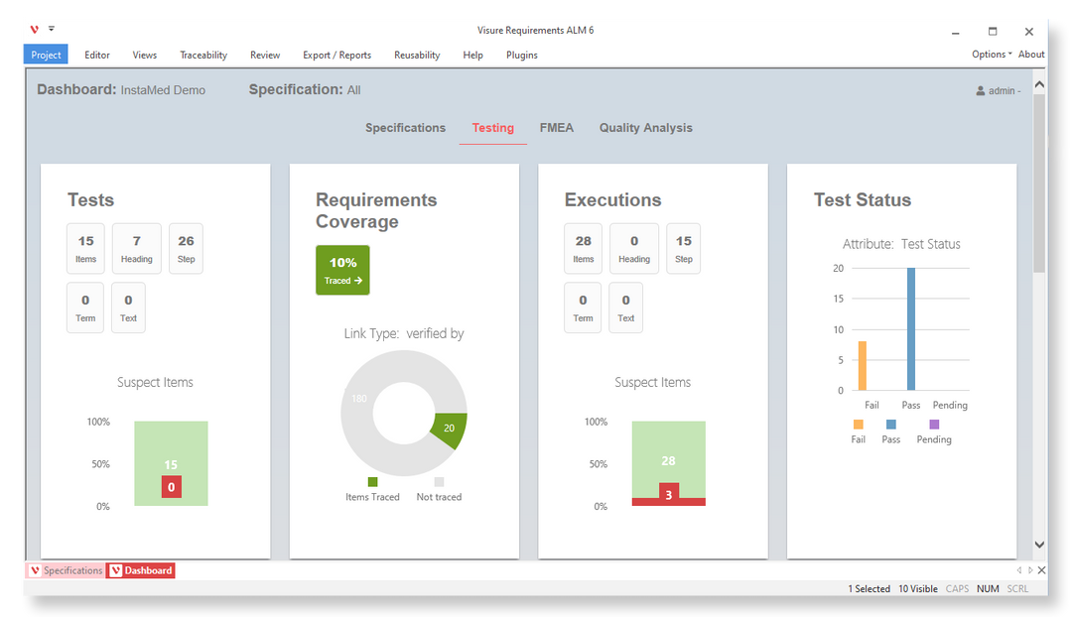
Task: Switch to the FMEA tab
Action: (556, 127)
